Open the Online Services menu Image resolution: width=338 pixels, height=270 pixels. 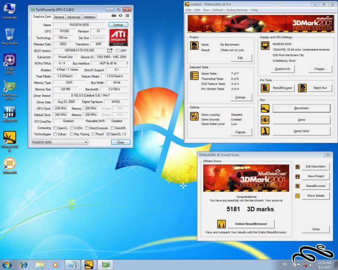click(x=237, y=10)
